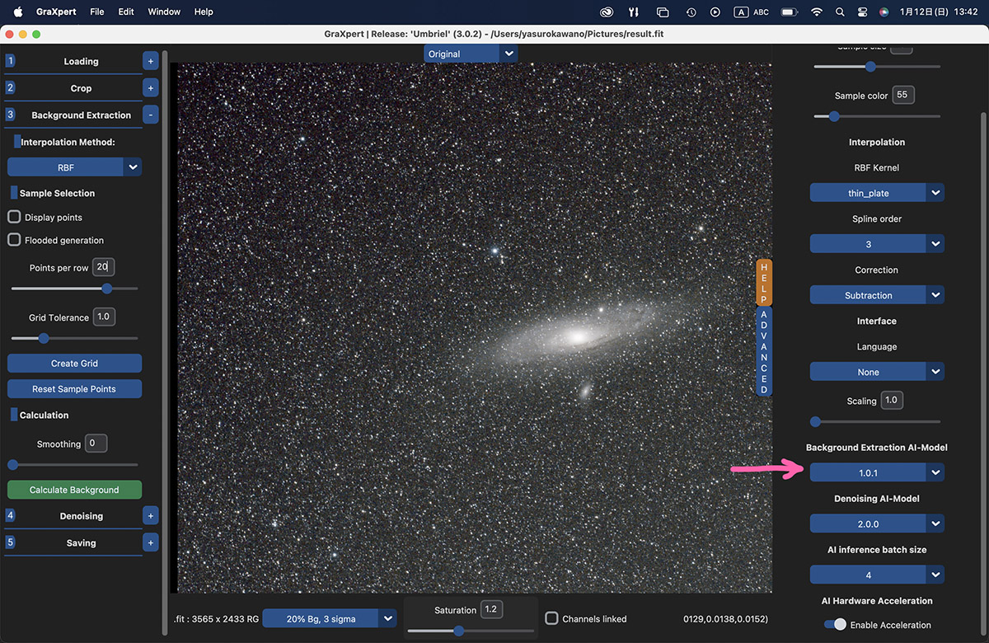Image resolution: width=989 pixels, height=643 pixels.
Task: Open the 20% Bg, 3 sigma stretch dropdown
Action: [330, 618]
